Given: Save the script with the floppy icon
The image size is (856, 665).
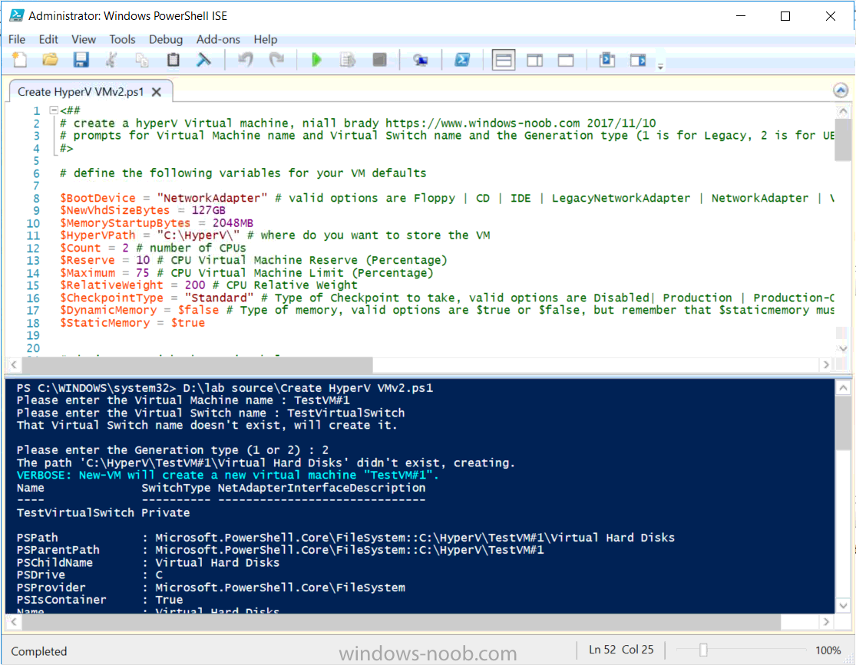Looking at the screenshot, I should click(x=81, y=60).
